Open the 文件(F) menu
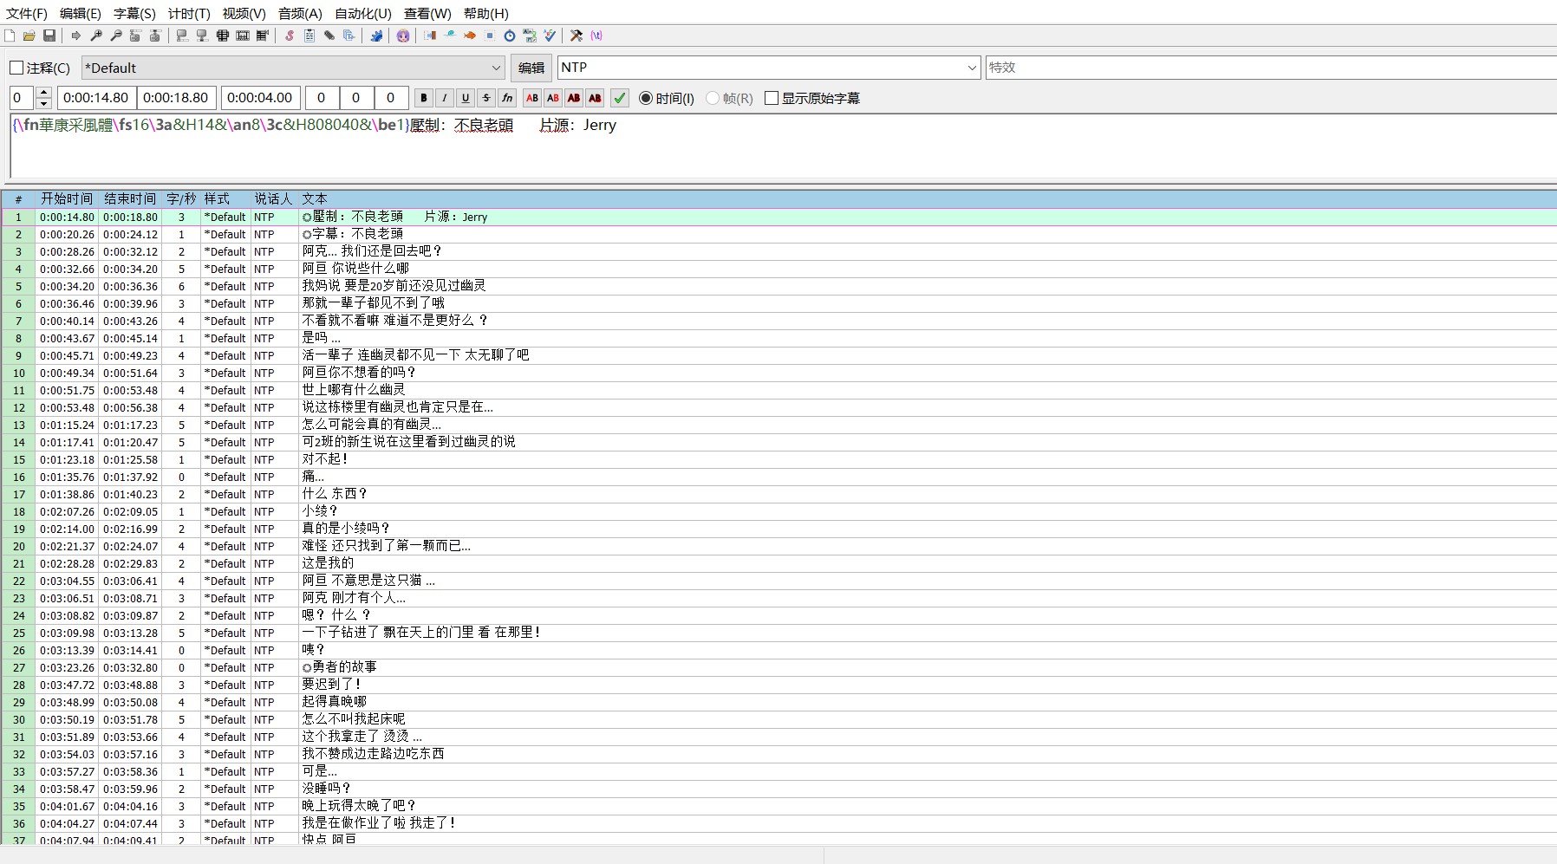 coord(27,13)
